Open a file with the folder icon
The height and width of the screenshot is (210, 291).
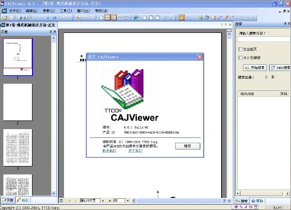tap(5, 17)
